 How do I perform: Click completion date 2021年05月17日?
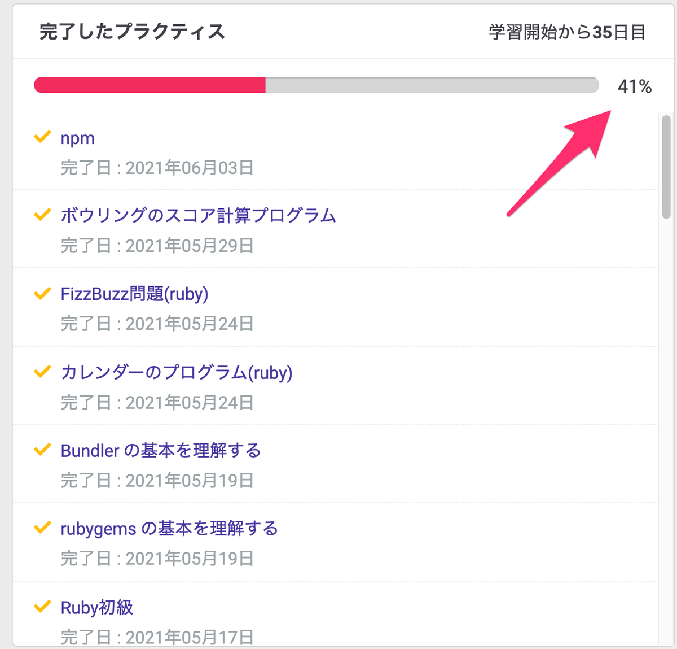click(x=190, y=637)
